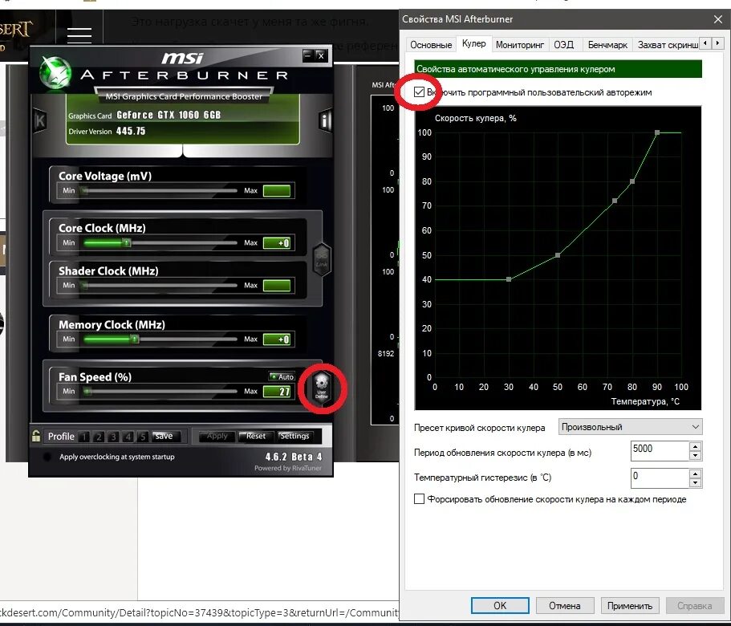Click the Memory Clock +0 value field
Screen dimensions: 731x626
coord(277,339)
